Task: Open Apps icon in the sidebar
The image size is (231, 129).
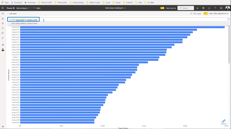Action: pos(3,33)
